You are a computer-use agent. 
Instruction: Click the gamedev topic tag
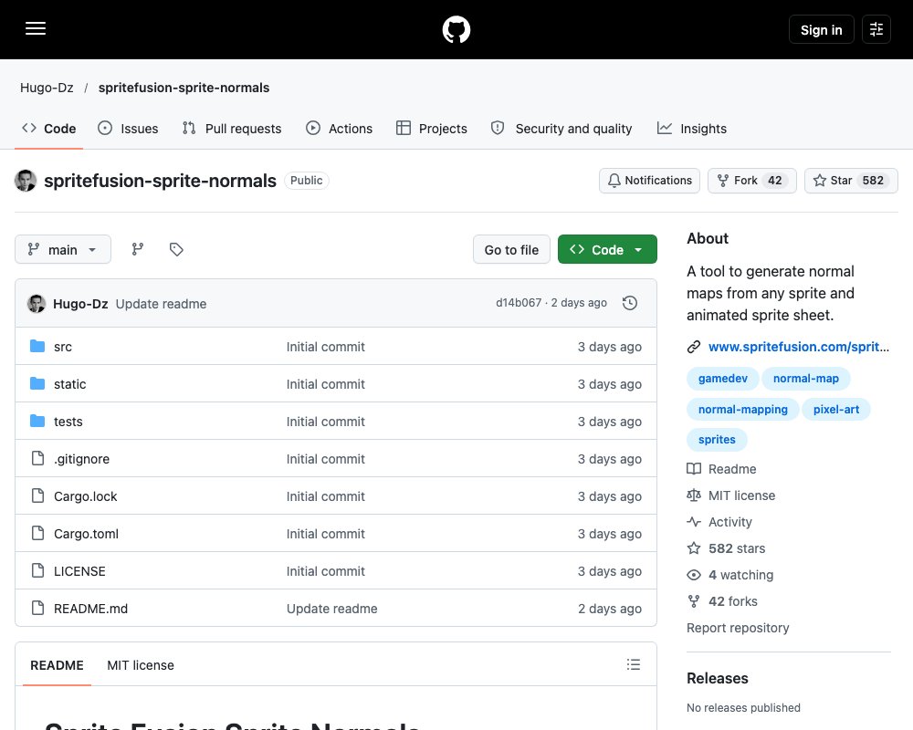coord(722,379)
